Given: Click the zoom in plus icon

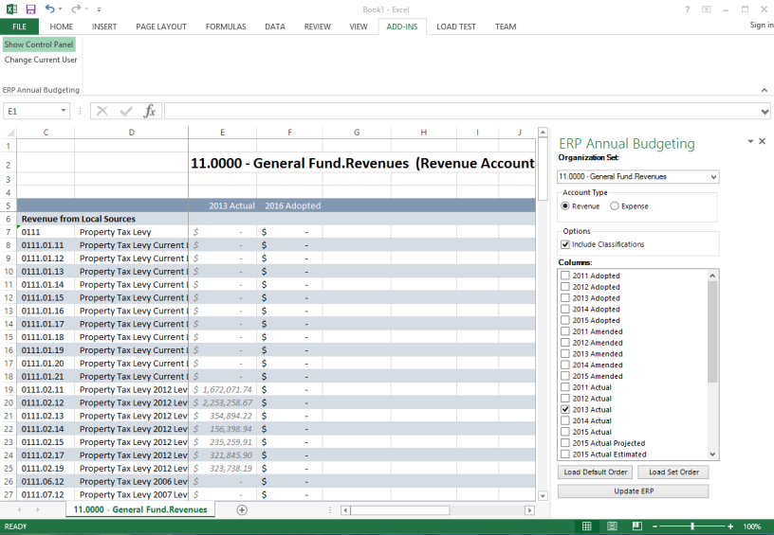Looking at the screenshot, I should [729, 526].
